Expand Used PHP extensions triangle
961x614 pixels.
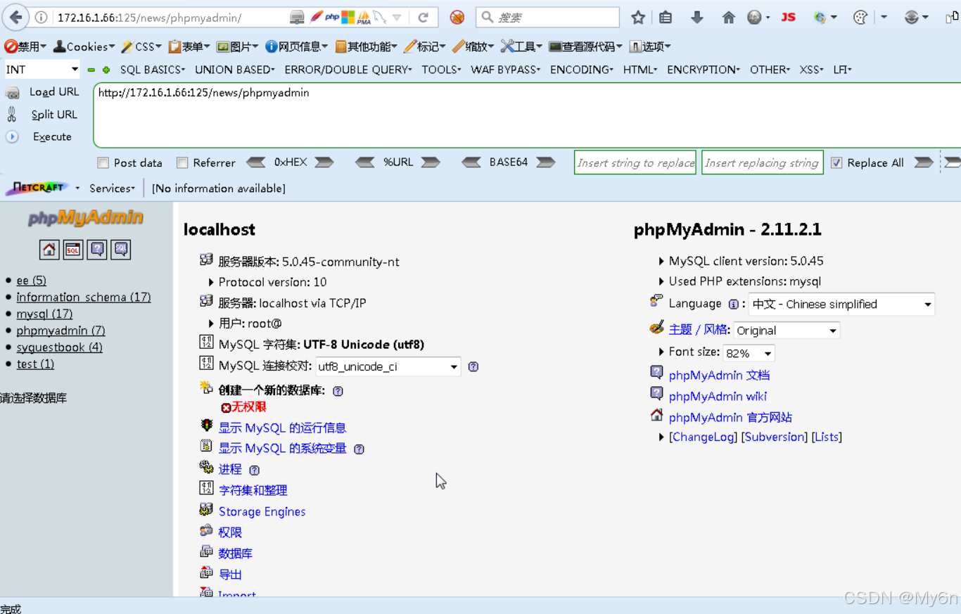pos(661,281)
